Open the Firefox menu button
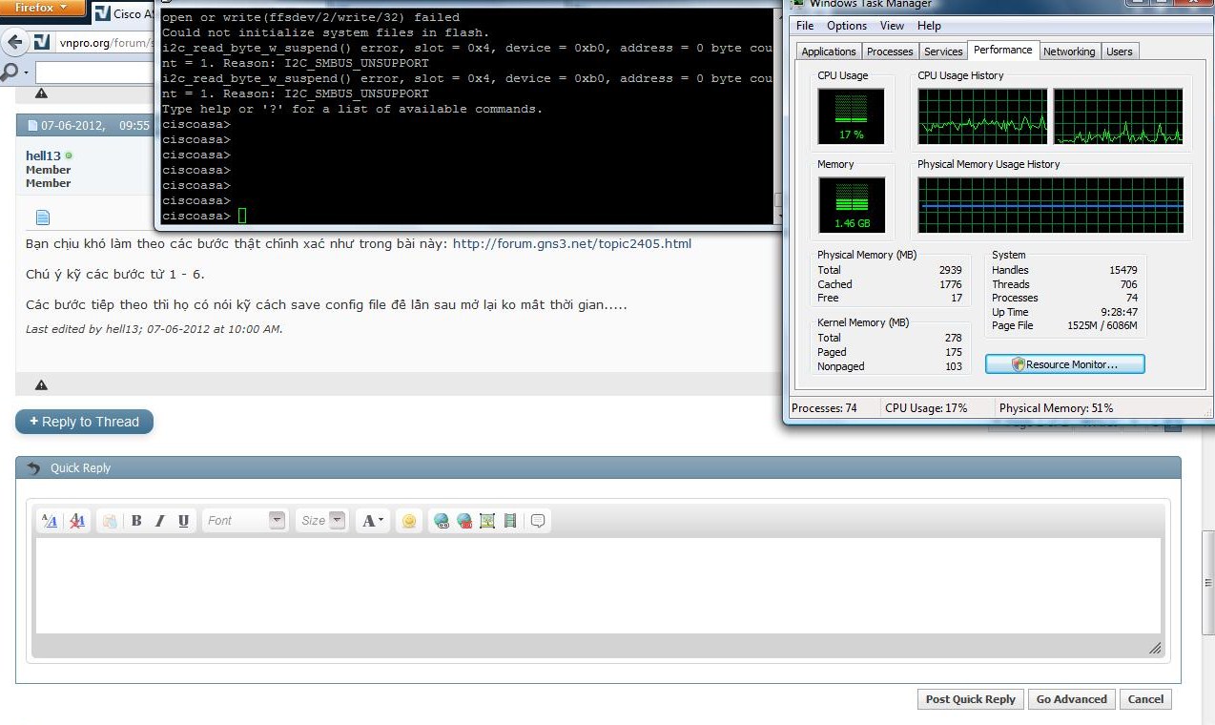The height and width of the screenshot is (725, 1215). pos(43,8)
